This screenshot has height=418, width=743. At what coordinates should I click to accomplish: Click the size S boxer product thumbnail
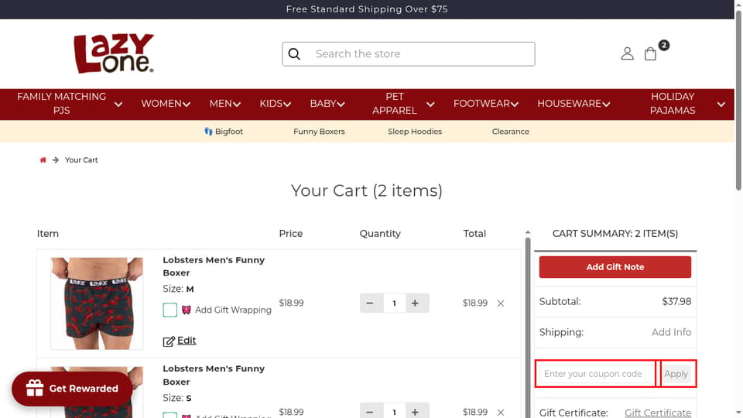coord(97,392)
